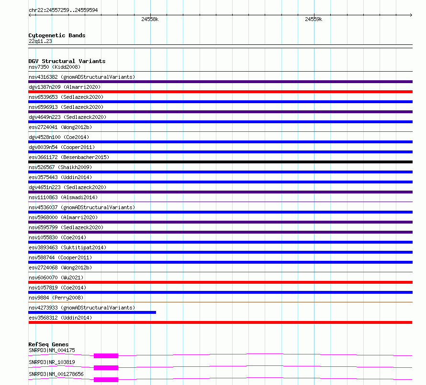Open variant nsv5968000 (Almarri2020)
This screenshot has height=385, width=426.
point(63,217)
